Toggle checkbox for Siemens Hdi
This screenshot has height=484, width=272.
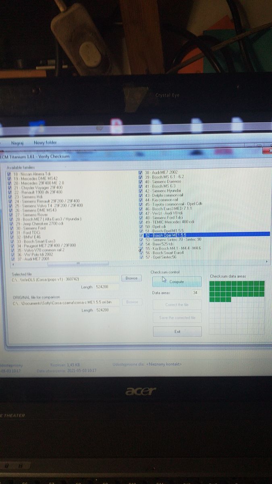coord(9,196)
